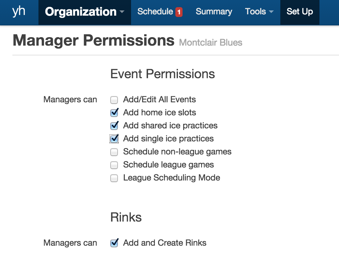Uncheck Add and Create Rinks
The height and width of the screenshot is (275, 339).
[114, 243]
